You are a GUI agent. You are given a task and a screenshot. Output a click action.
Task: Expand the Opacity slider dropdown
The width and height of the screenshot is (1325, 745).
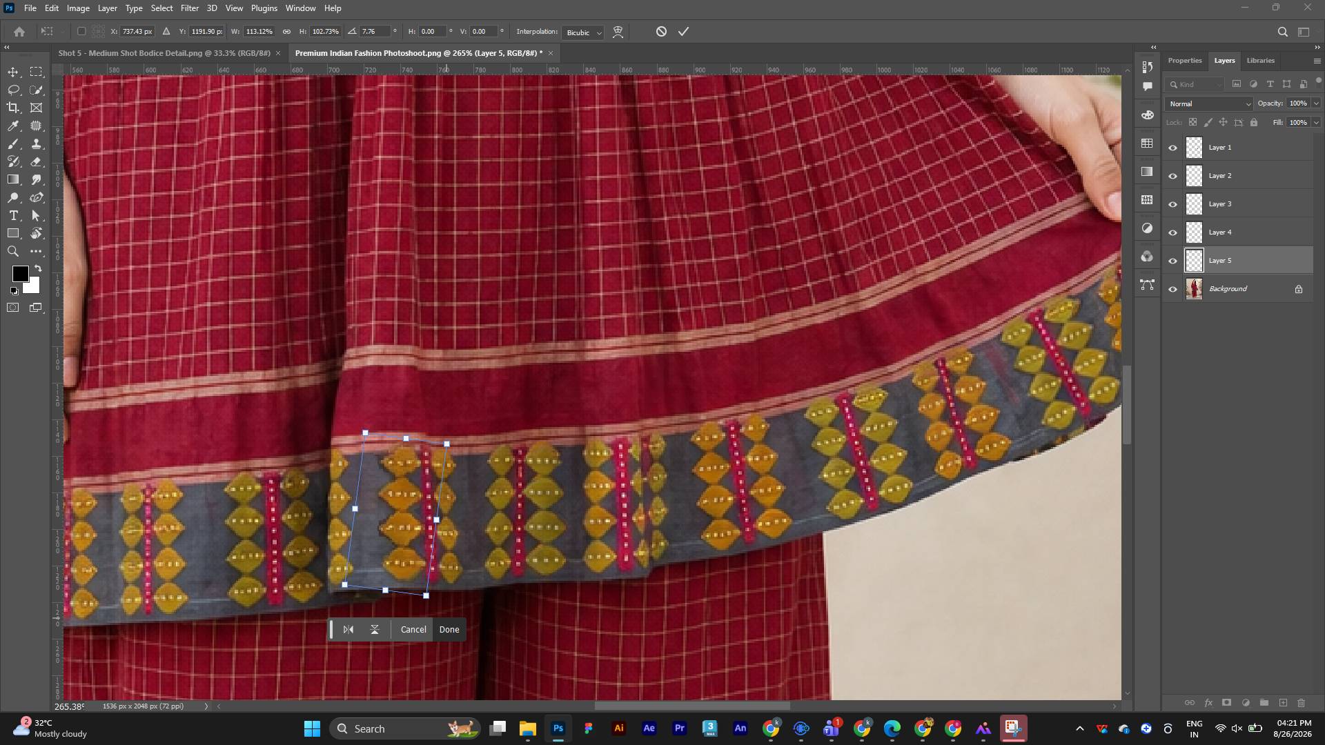coord(1316,103)
